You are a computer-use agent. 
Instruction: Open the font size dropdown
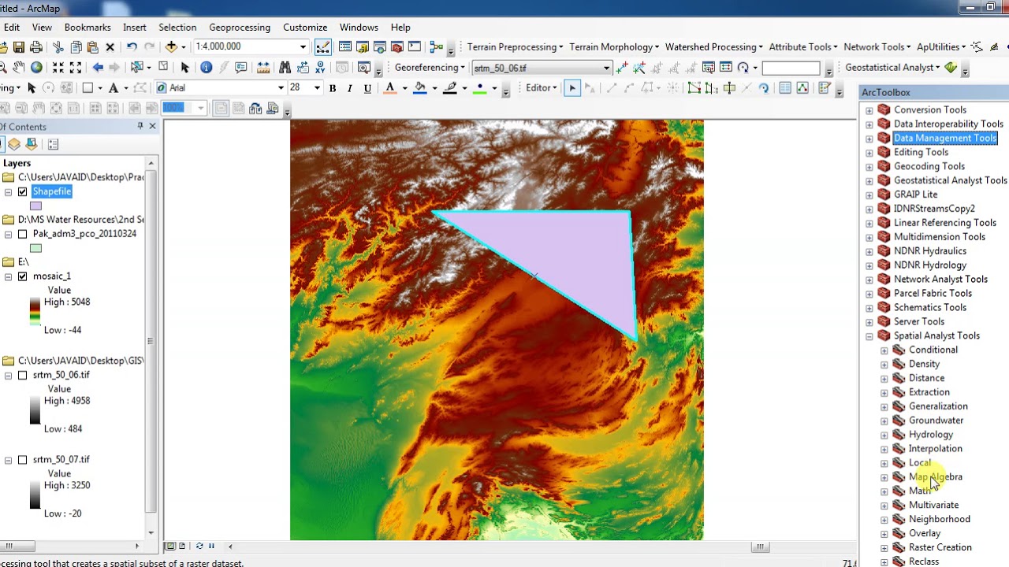[x=317, y=88]
